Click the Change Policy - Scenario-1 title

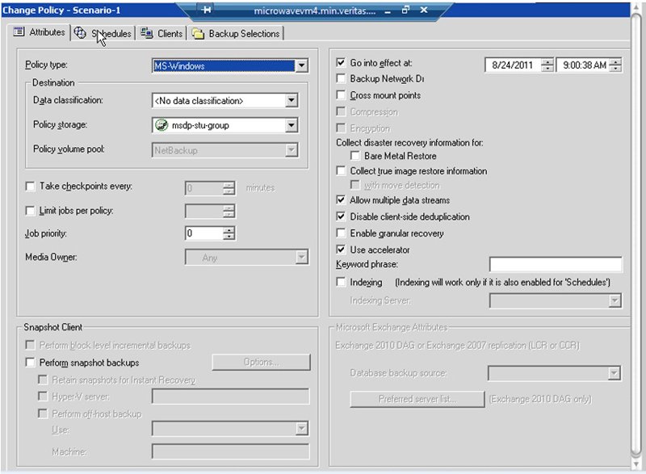(x=61, y=10)
